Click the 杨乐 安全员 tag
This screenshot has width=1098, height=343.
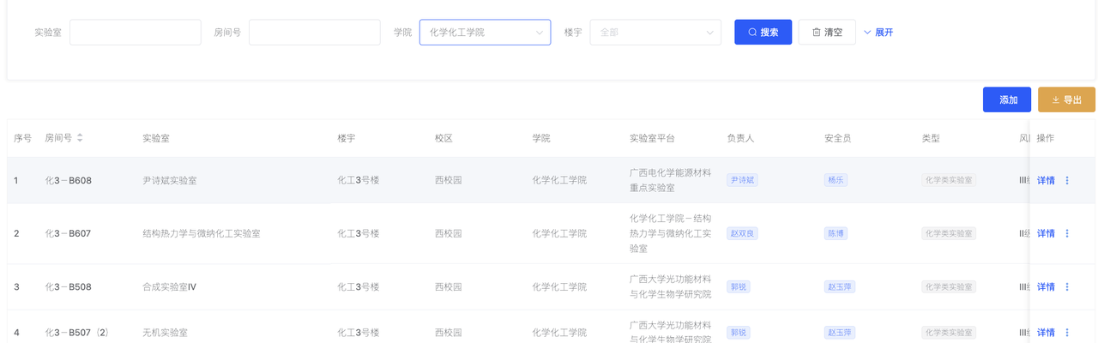point(836,180)
